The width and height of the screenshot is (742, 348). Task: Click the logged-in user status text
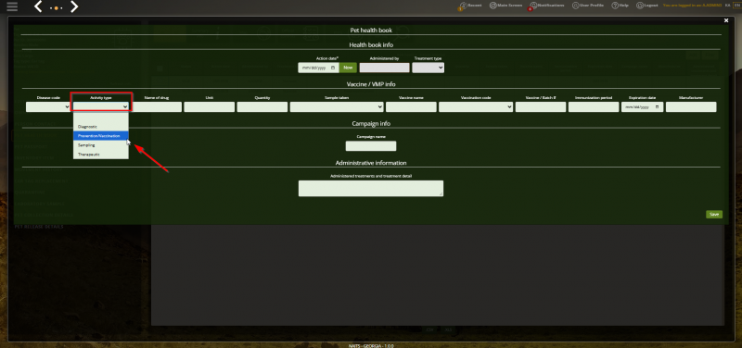692,6
